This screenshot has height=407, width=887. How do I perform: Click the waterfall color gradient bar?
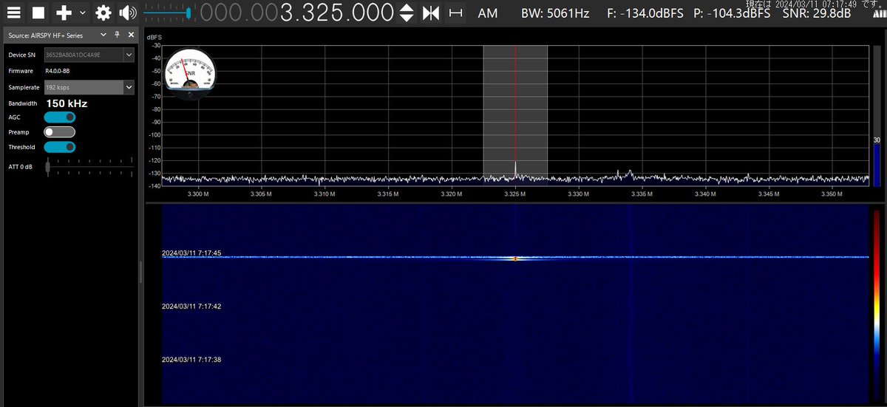click(877, 304)
